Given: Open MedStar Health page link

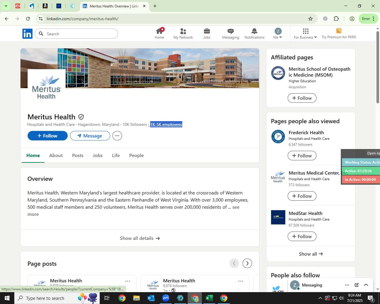Looking at the screenshot, I should click(x=305, y=213).
